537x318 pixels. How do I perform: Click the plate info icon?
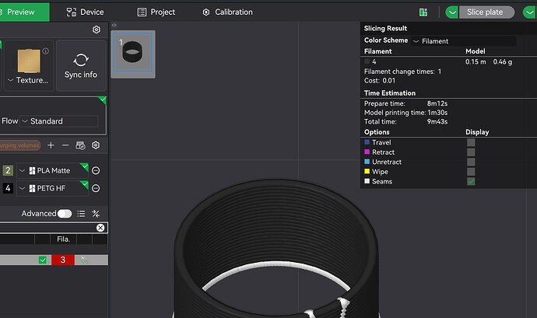click(46, 51)
